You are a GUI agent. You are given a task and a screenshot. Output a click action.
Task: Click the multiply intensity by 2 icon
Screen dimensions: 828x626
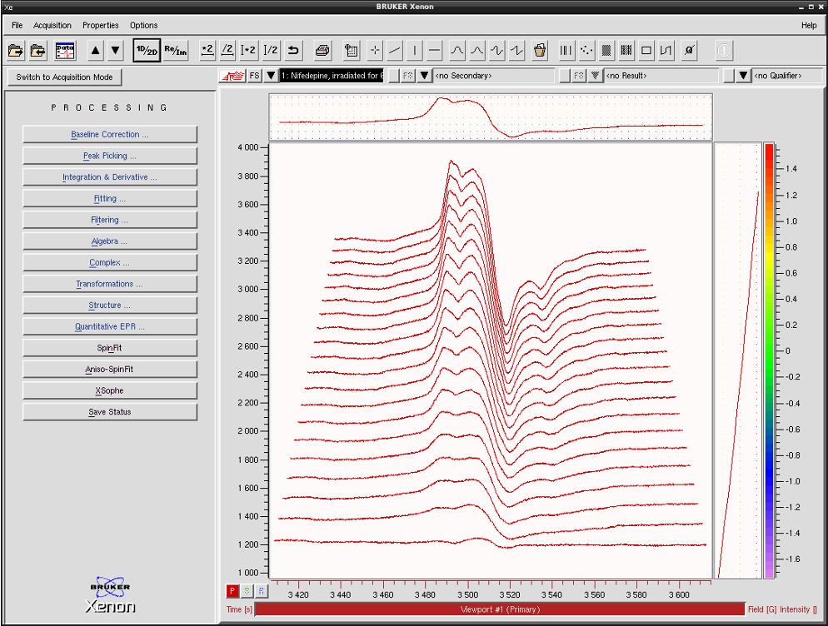point(207,50)
